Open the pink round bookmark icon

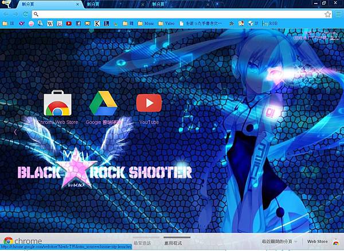pyautogui.click(x=31, y=23)
